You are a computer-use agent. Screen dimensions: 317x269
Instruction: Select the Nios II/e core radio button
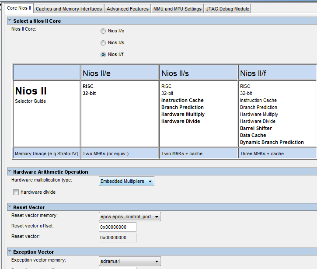pos(103,31)
